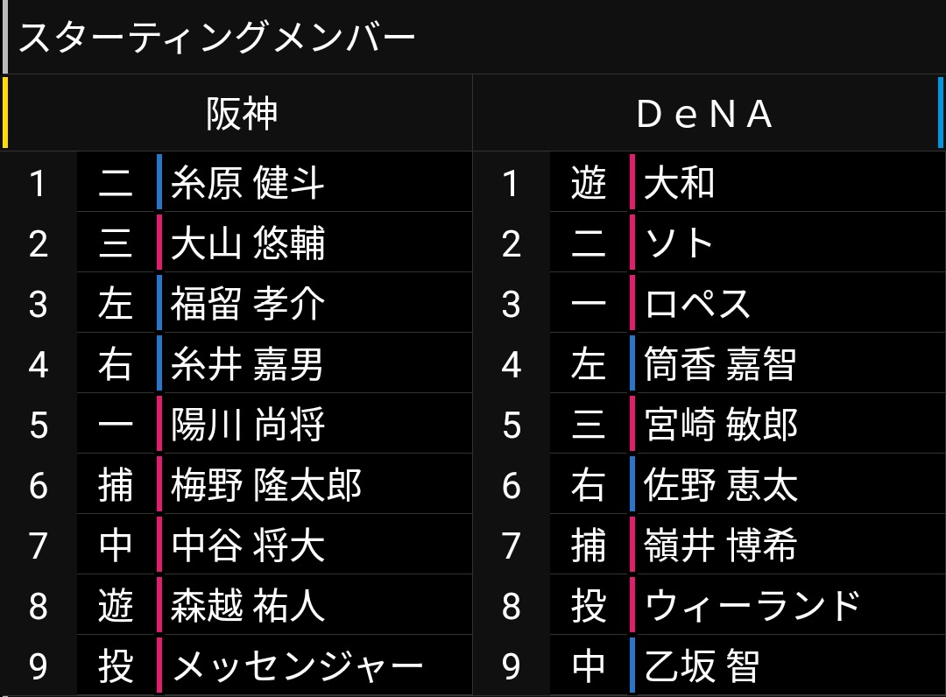Select the DeNA team header
The image size is (946, 697).
[x=705, y=113]
